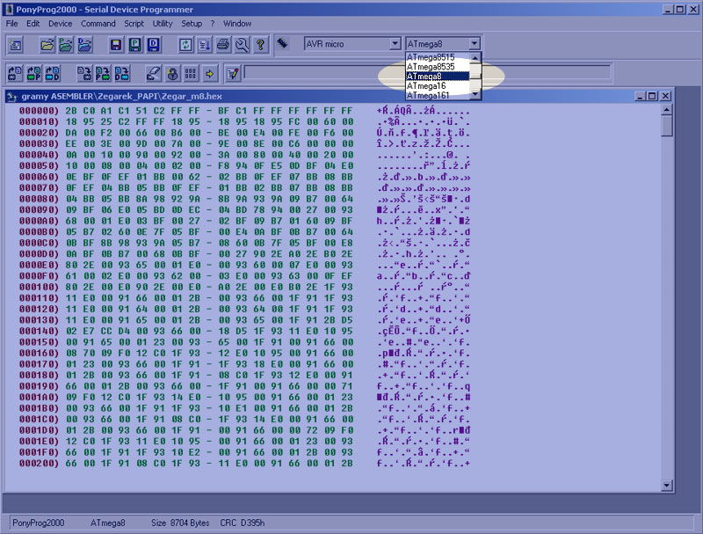This screenshot has width=703, height=534.
Task: Write data memory (D) to device
Action: 121,74
